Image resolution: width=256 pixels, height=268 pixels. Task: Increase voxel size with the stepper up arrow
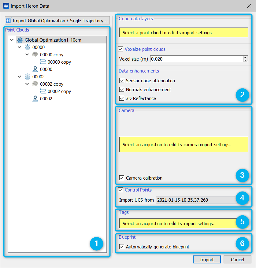point(245,57)
